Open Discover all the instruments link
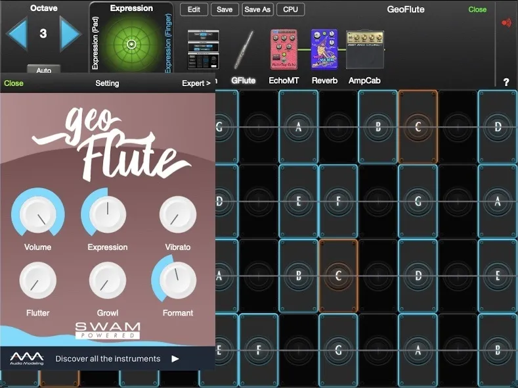Image resolution: width=518 pixels, height=388 pixels. click(x=108, y=359)
